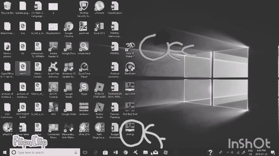Select the QuickTime Player shortcut
The width and height of the screenshot is (279, 156).
click(84, 70)
